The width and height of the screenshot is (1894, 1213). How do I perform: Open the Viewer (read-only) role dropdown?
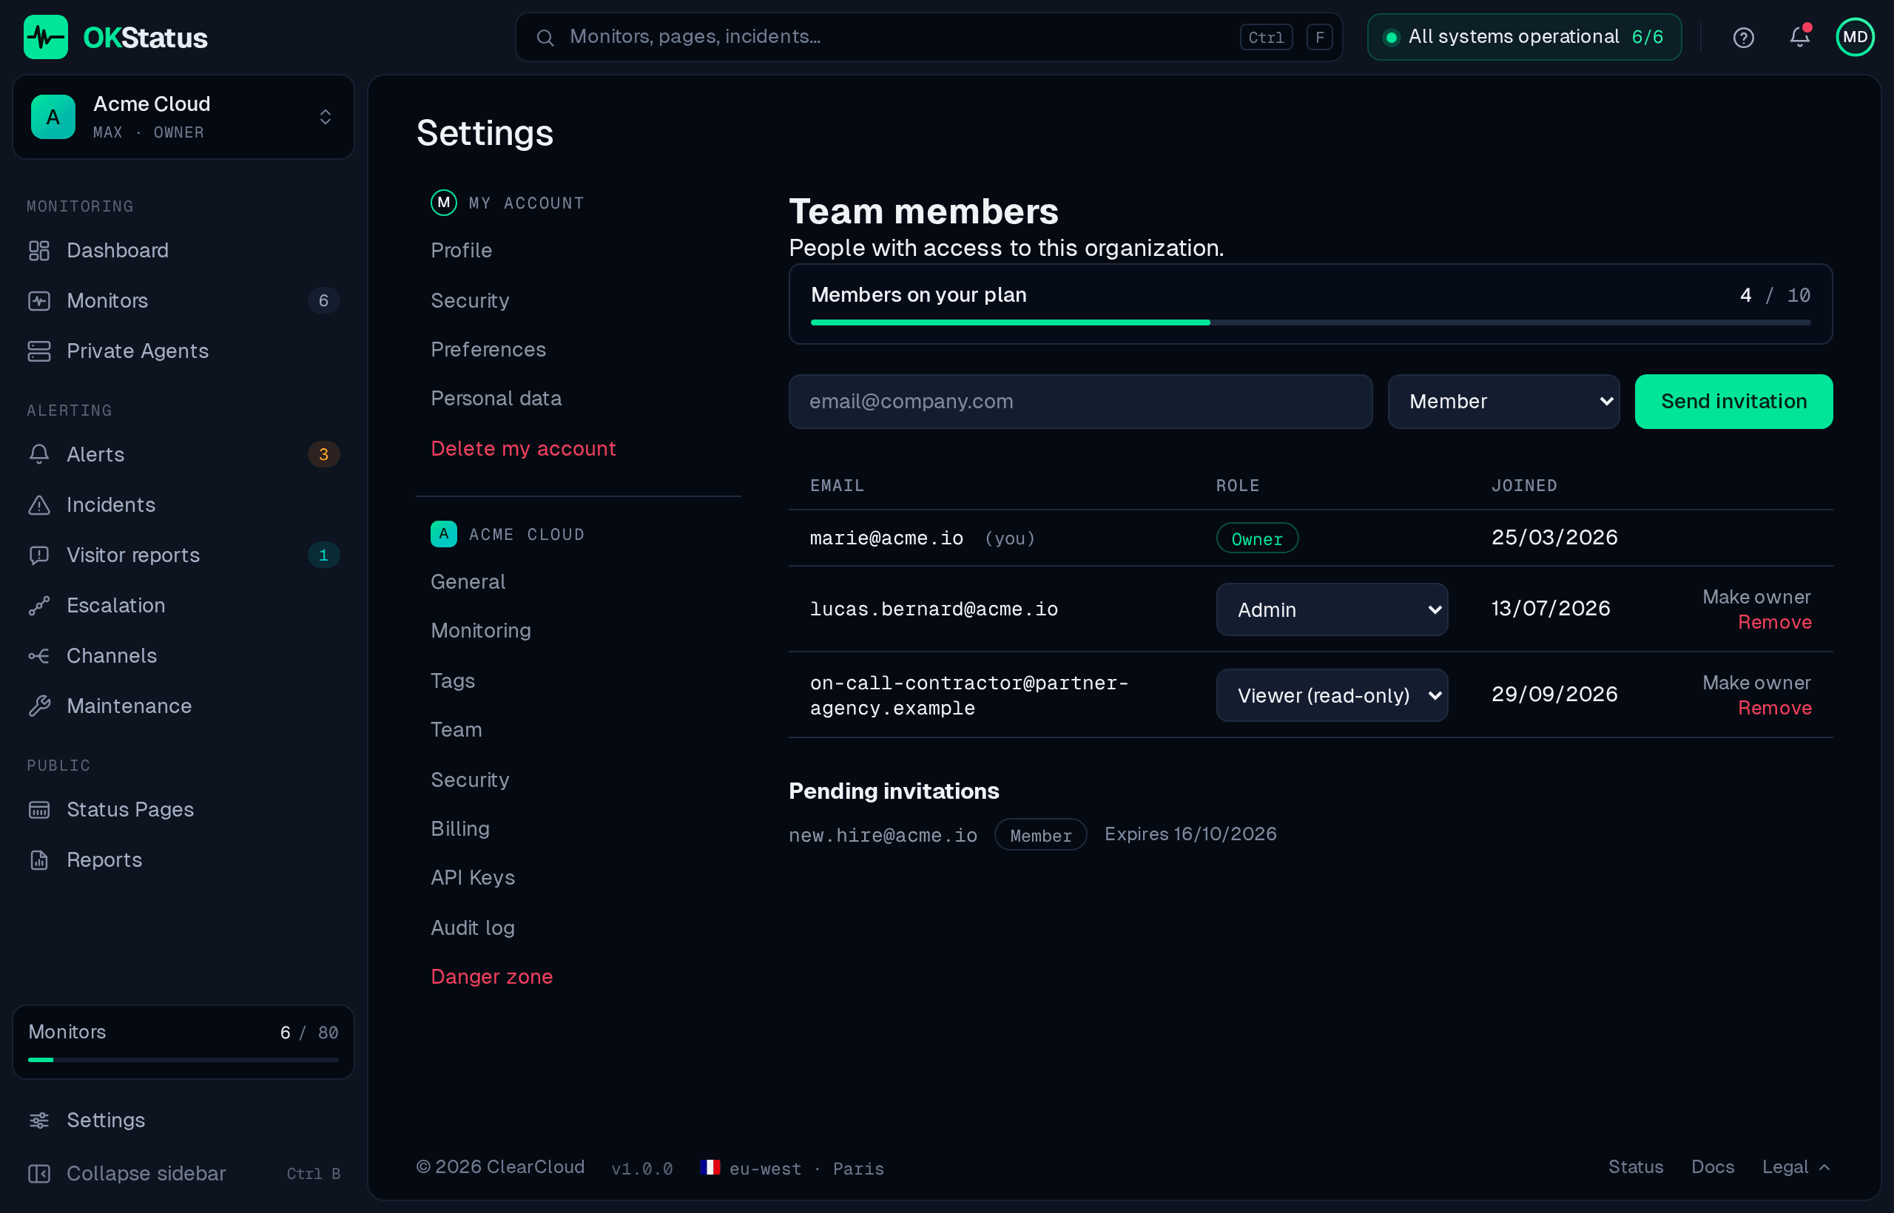[1332, 695]
